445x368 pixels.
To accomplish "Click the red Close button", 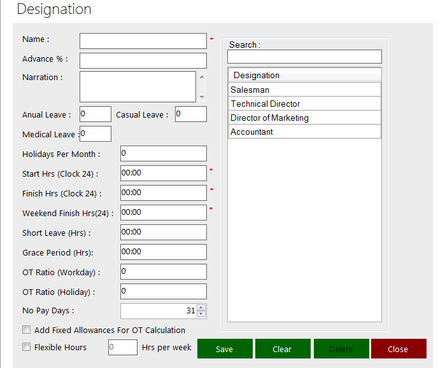I will click(x=398, y=349).
